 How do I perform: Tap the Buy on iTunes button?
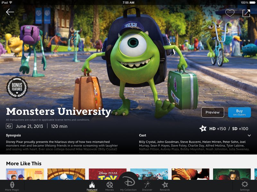[x=239, y=112]
